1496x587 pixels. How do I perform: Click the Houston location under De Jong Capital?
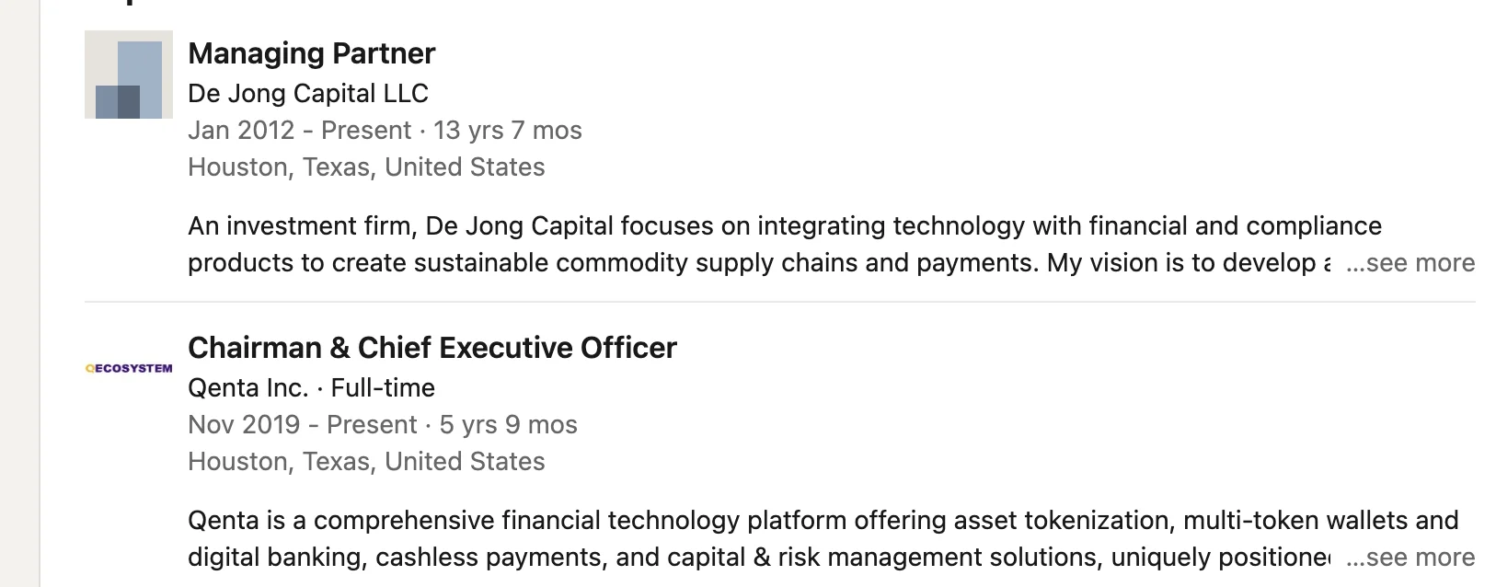[x=366, y=167]
